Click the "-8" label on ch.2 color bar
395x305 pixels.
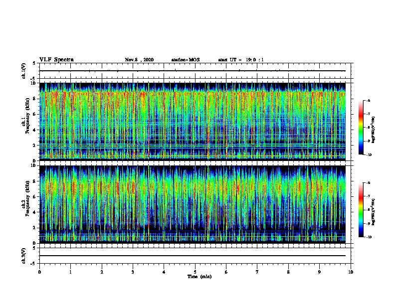tap(368, 210)
